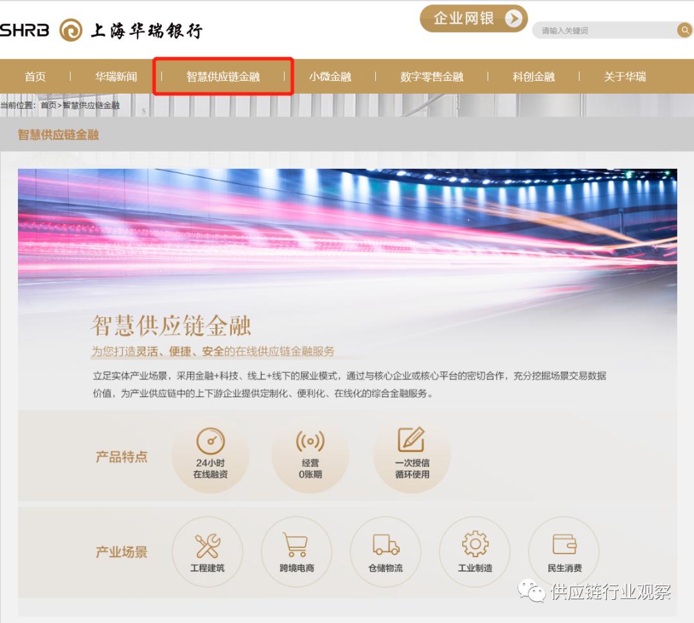The width and height of the screenshot is (694, 623).
Task: Open the 民生消费 wallet icon
Action: pos(563,545)
